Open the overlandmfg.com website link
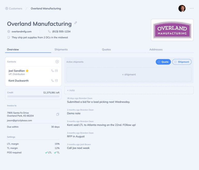This screenshot has width=199, height=170. (21, 32)
